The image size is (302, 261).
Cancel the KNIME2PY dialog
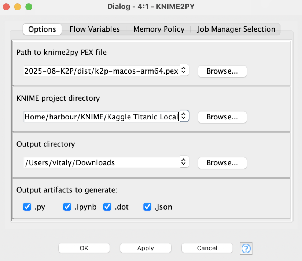[207, 248]
